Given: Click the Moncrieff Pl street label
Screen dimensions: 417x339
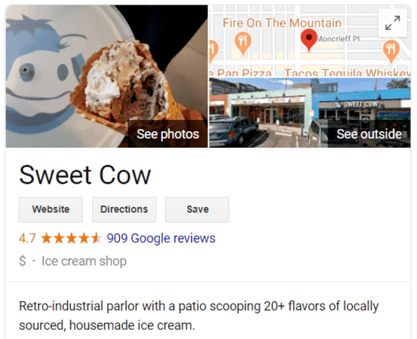Looking at the screenshot, I should coord(339,38).
